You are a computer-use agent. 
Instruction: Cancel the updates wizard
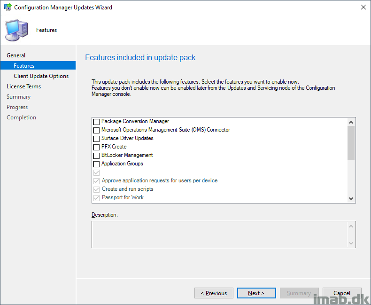click(x=342, y=293)
